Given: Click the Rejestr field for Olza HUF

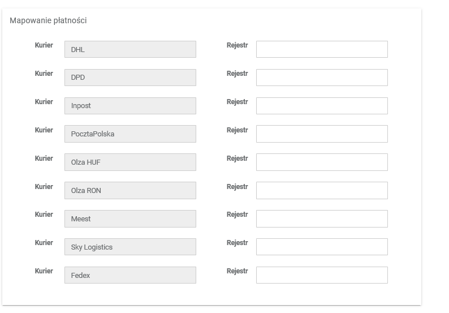Looking at the screenshot, I should 322,162.
